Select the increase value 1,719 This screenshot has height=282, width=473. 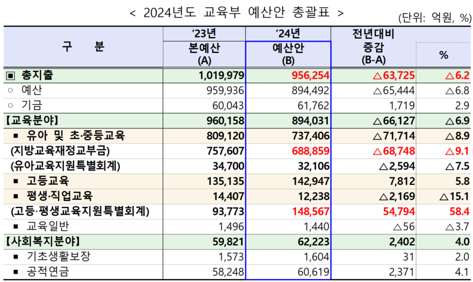point(401,106)
